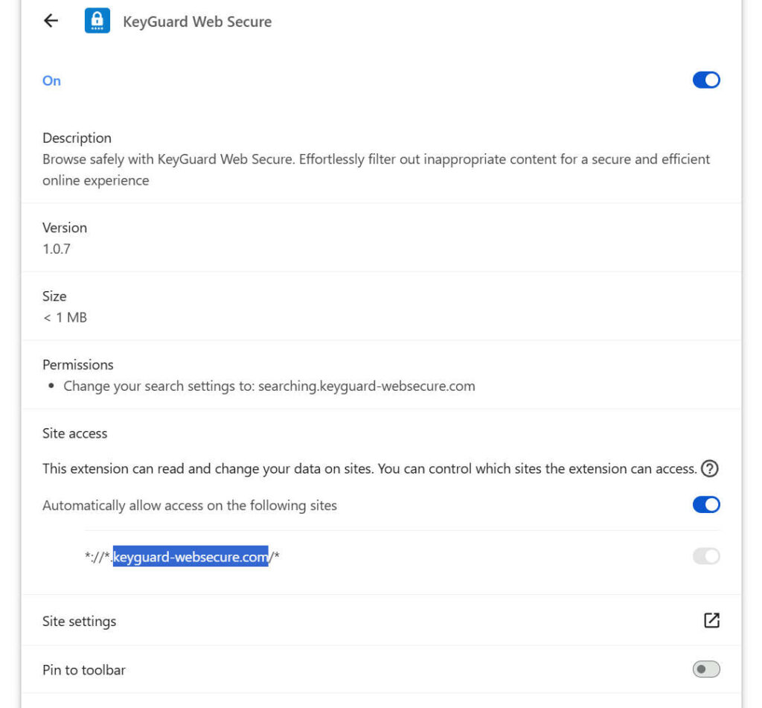The height and width of the screenshot is (708, 762).
Task: Click the back arrow to return to extensions
Action: (x=50, y=20)
